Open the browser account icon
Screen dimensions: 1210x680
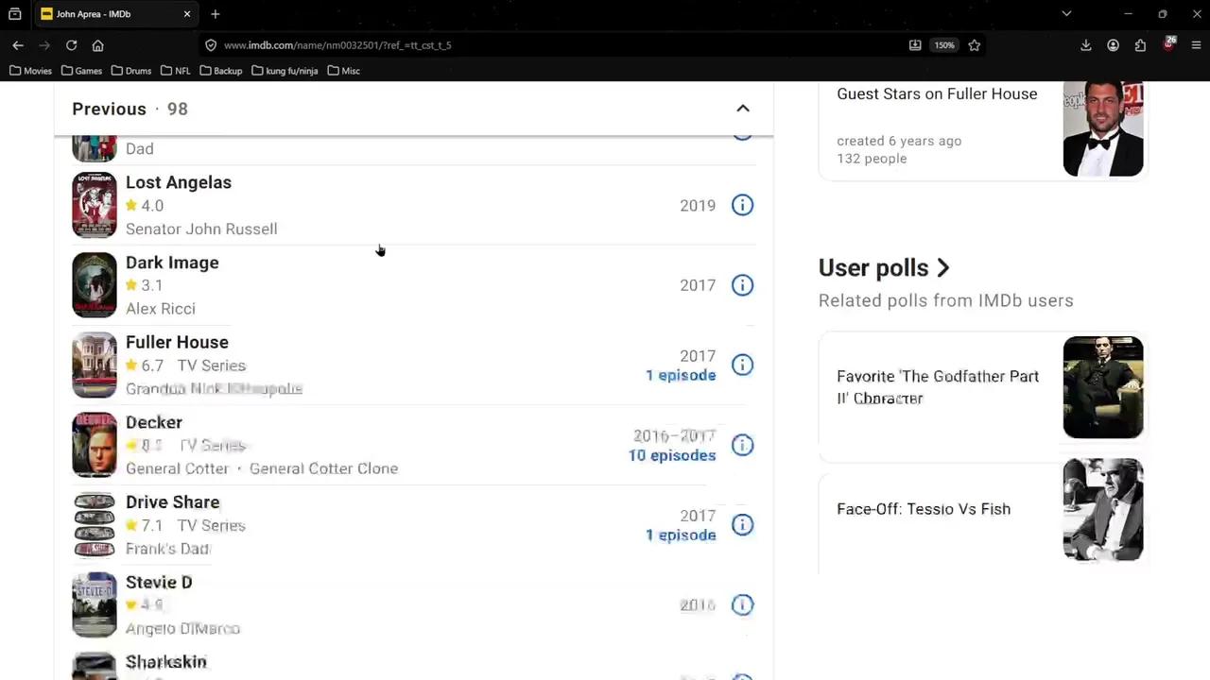coord(1113,45)
